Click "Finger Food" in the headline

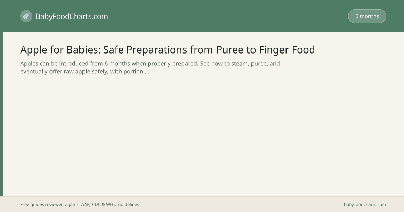pyautogui.click(x=287, y=50)
